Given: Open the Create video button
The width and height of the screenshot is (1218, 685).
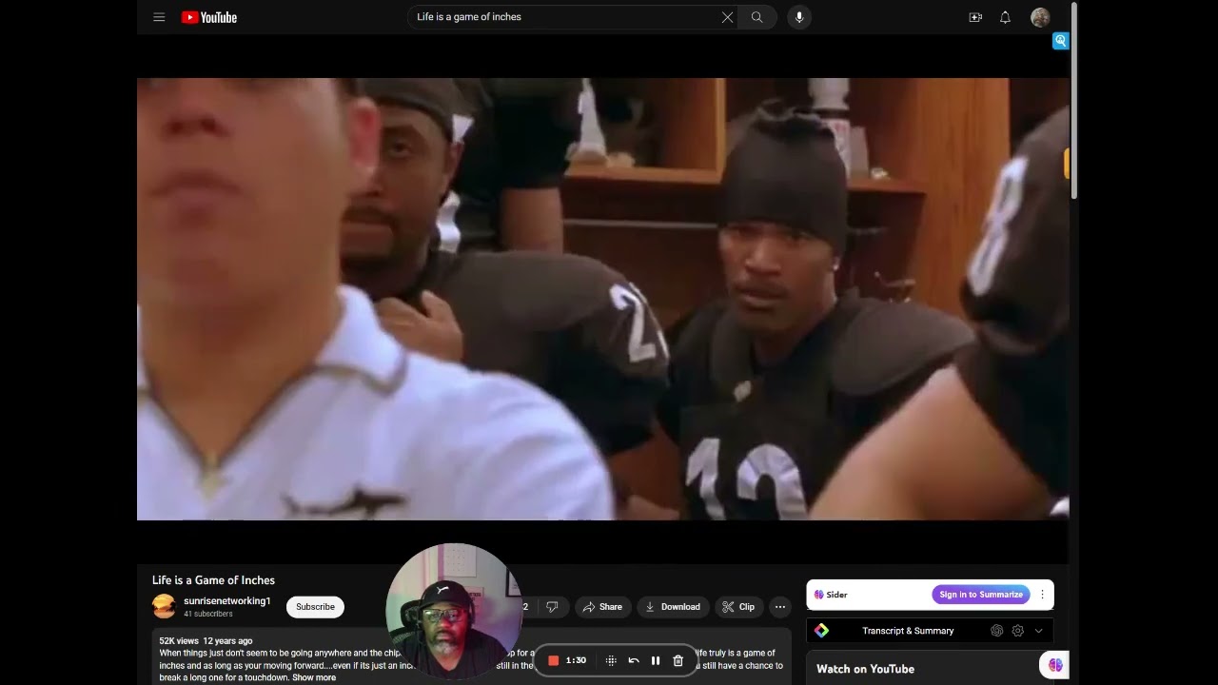Looking at the screenshot, I should tap(975, 17).
